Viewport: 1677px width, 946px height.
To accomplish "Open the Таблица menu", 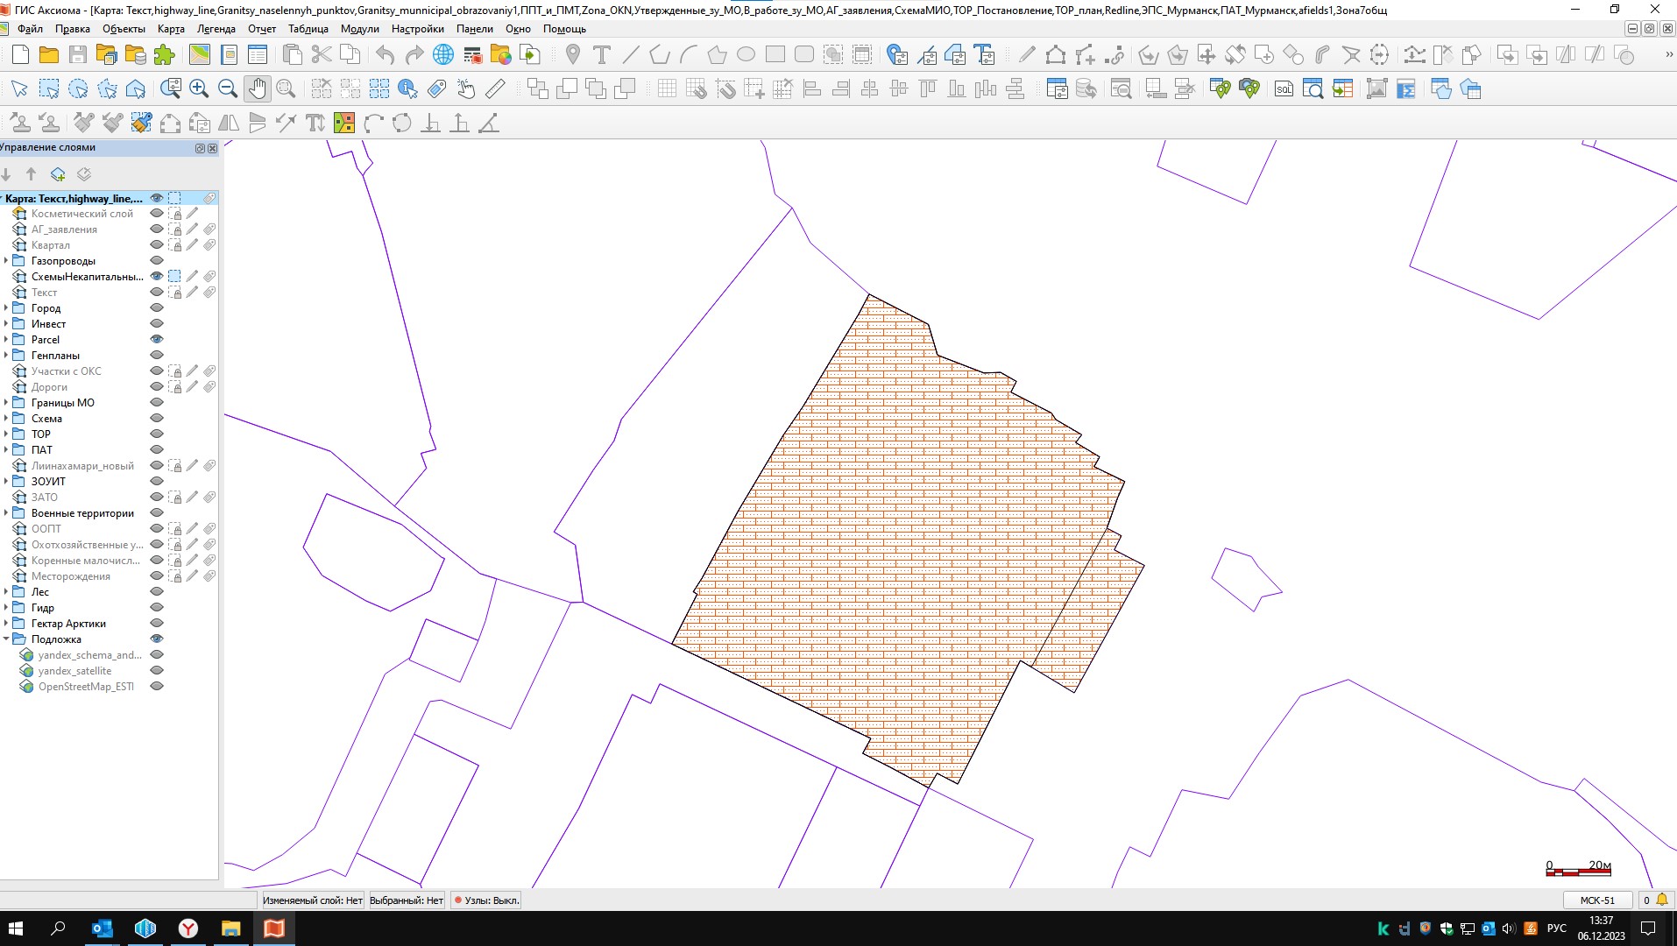I will pos(308,29).
